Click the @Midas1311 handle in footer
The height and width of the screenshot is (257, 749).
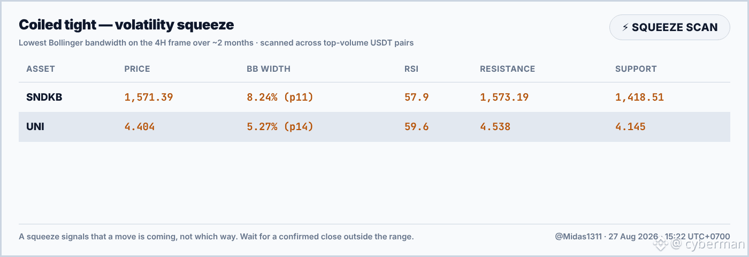point(578,236)
